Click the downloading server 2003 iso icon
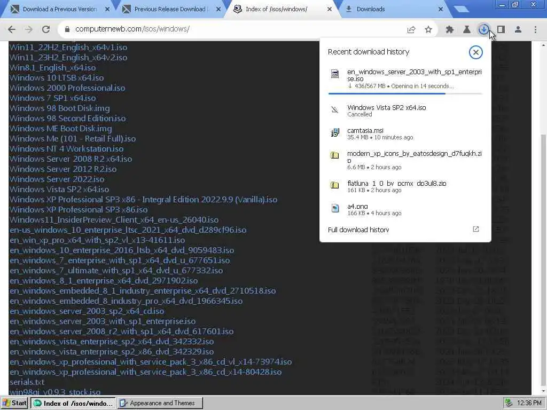This screenshot has width=547, height=410. pyautogui.click(x=334, y=74)
